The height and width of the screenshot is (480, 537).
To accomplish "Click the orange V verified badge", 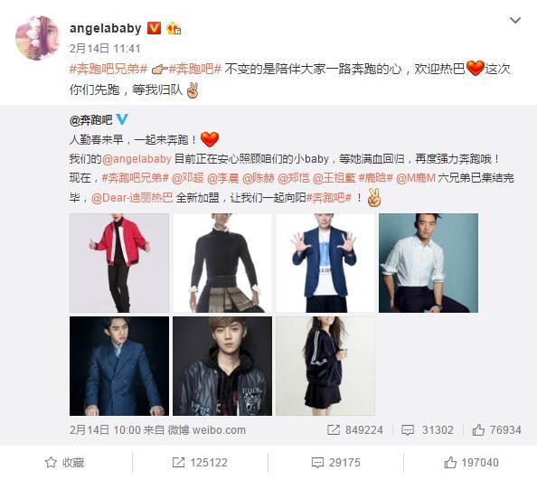I will click(x=154, y=28).
